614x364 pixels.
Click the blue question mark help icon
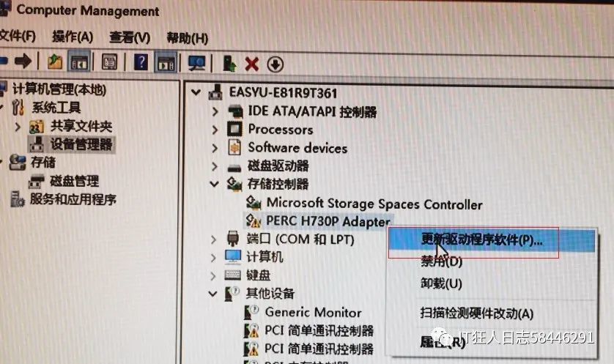coord(141,62)
